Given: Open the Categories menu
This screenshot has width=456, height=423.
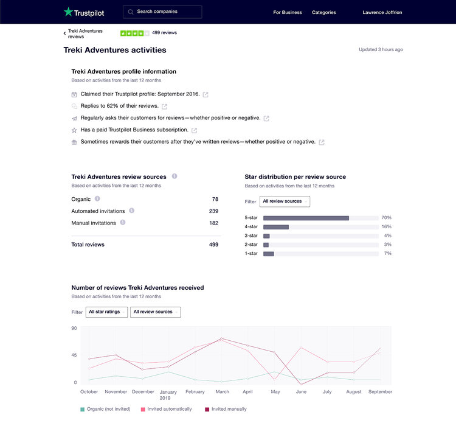Looking at the screenshot, I should [323, 12].
